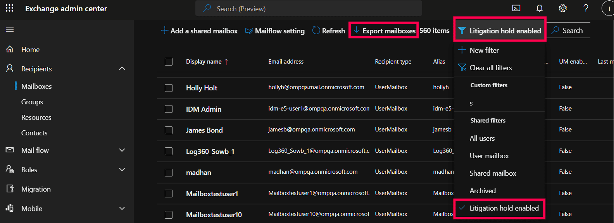Screen dimensions: 614x223
Task: Click the Mailflow setting envelope icon
Action: click(x=249, y=31)
